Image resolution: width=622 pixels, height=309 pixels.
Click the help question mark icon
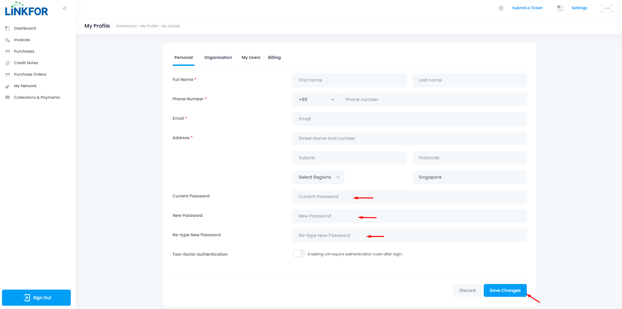tap(501, 8)
